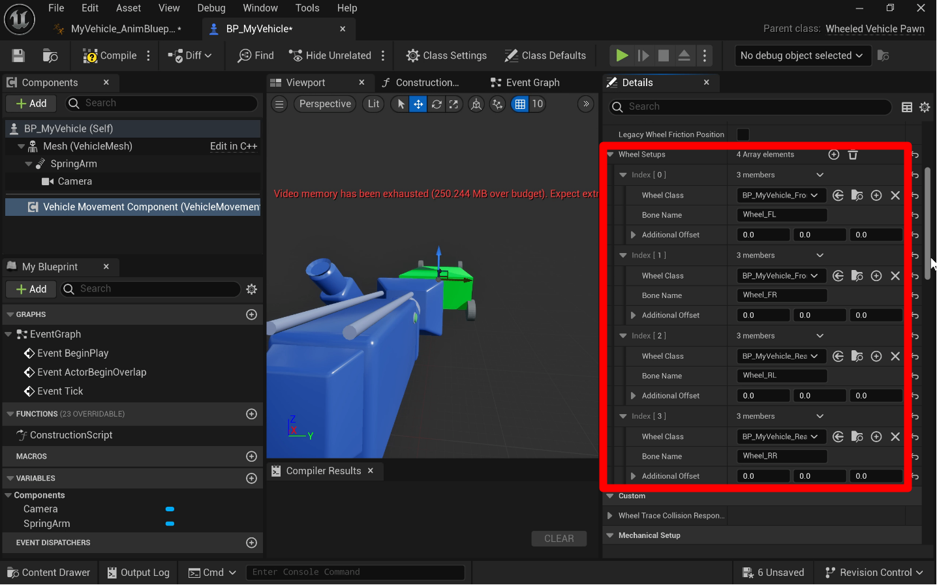Viewport: 937px width, 585px height.
Task: Choose the Select mode arrow tool in viewport
Action: click(x=401, y=104)
